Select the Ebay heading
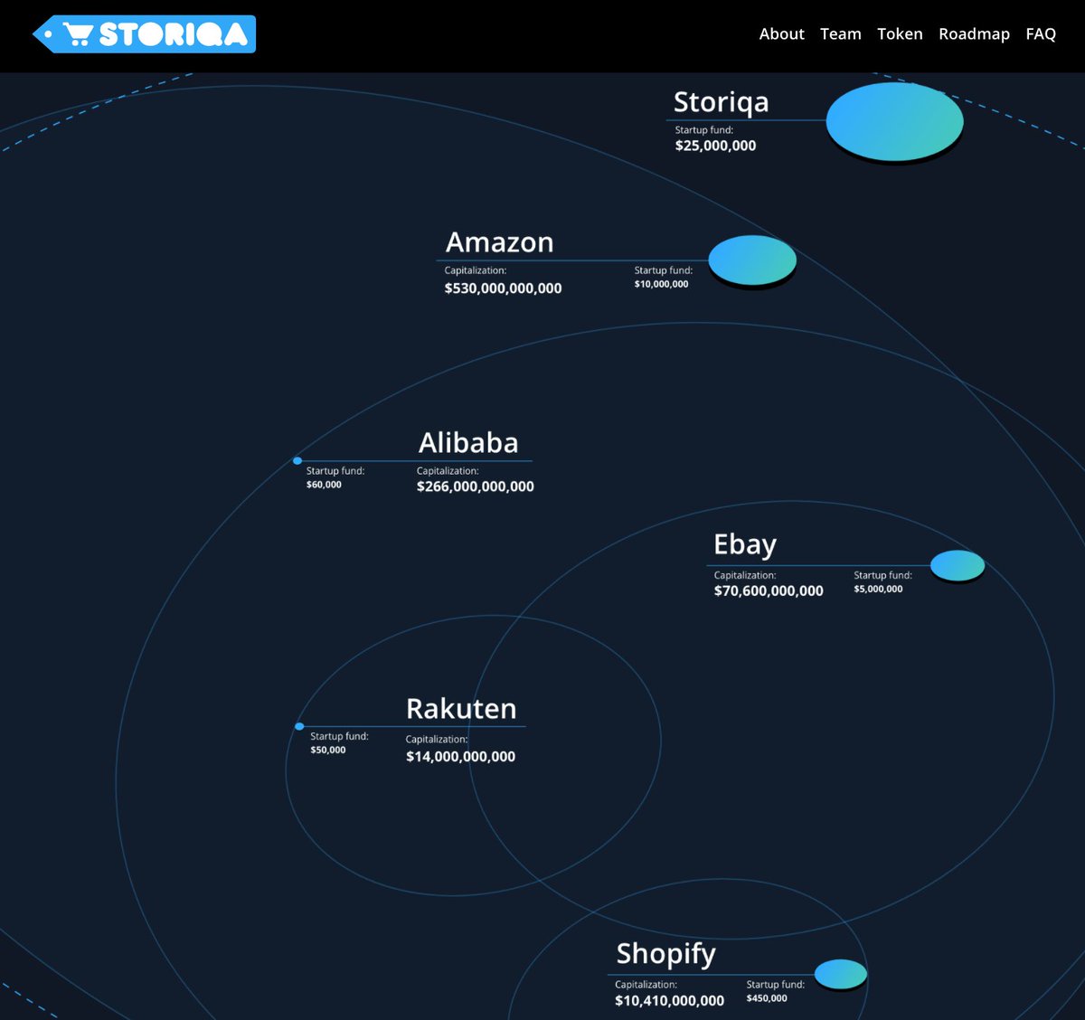Viewport: 1085px width, 1020px height. pyautogui.click(x=745, y=544)
